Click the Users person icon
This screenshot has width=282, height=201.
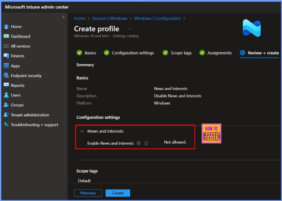pos(6,95)
